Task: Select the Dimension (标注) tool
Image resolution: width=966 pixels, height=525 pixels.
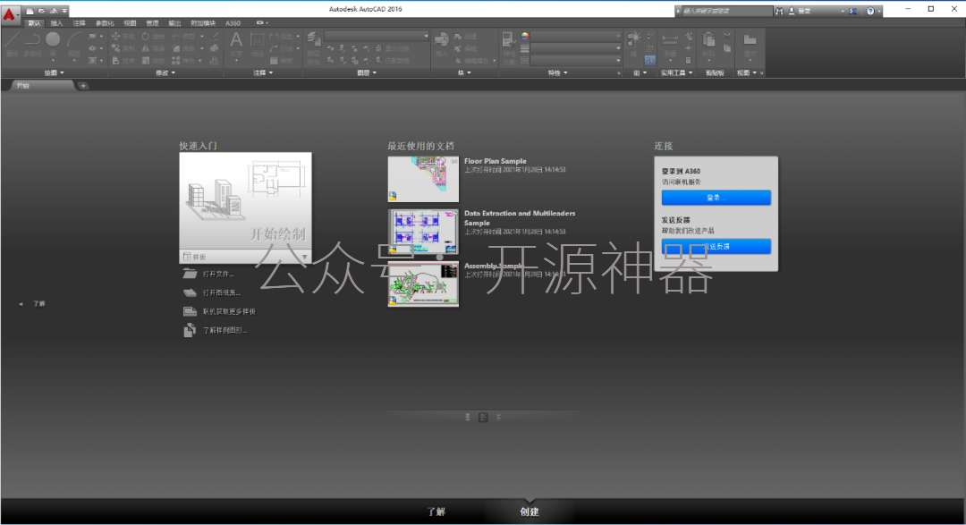Action: 257,44
